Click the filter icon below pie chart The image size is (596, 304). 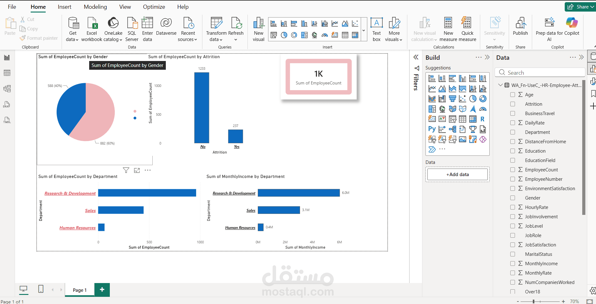126,170
